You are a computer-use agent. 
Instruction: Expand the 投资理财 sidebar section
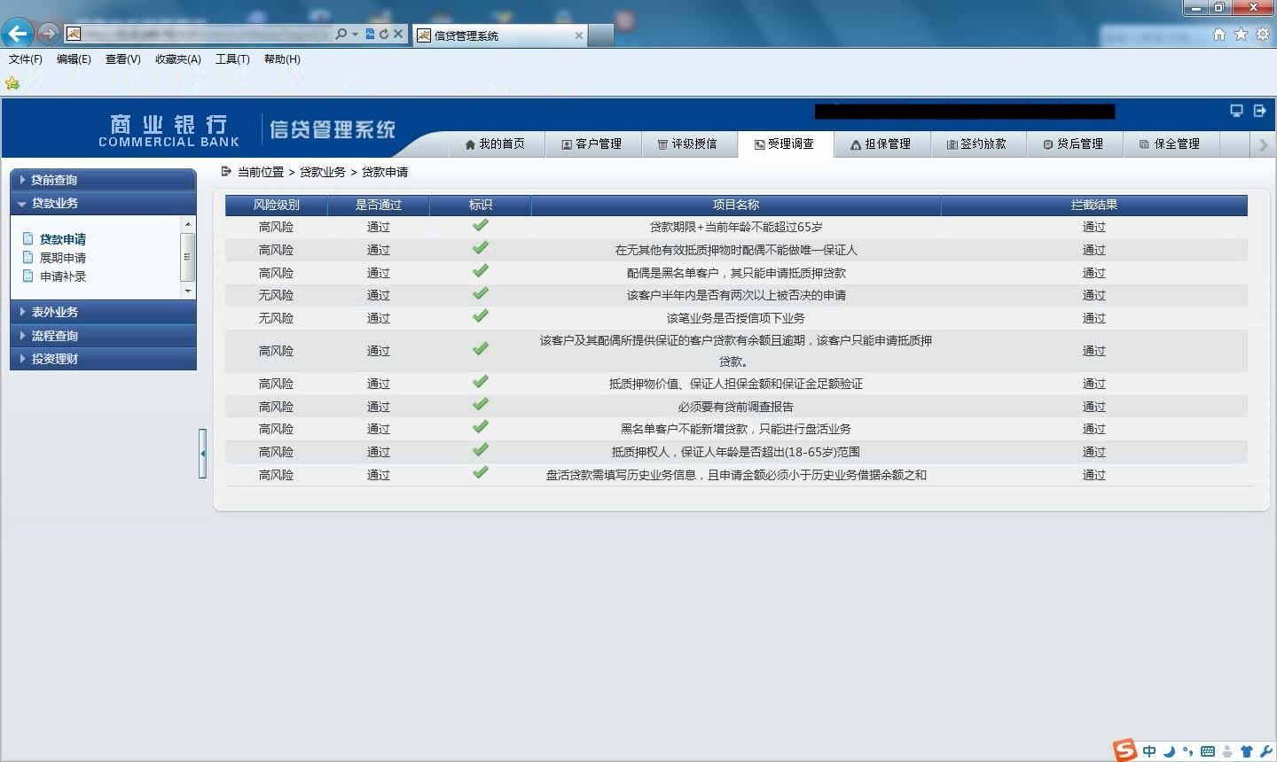coord(103,359)
